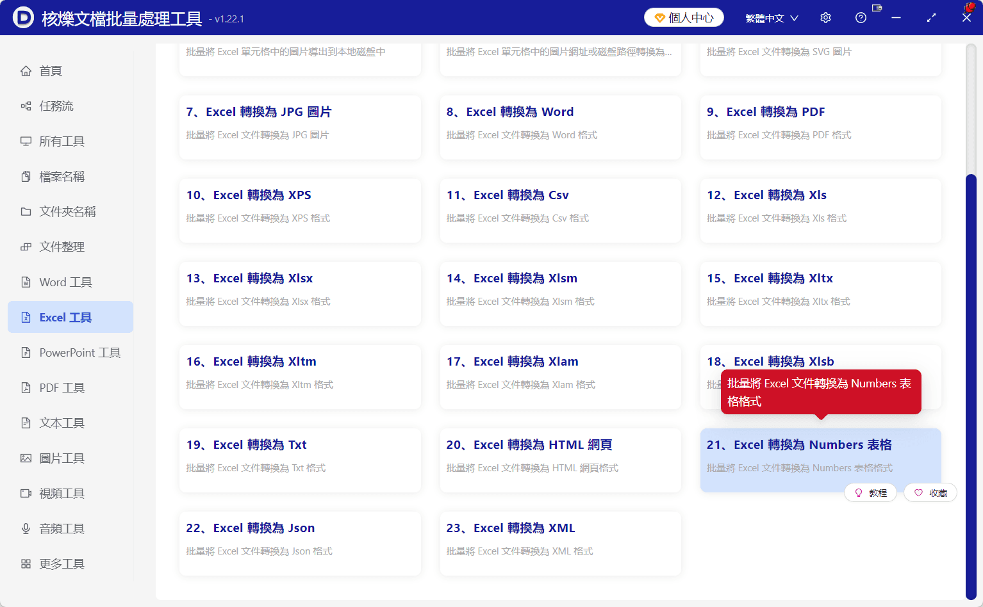The width and height of the screenshot is (983, 607).
Task: Click the heart icon on 收藏 button
Action: point(918,493)
